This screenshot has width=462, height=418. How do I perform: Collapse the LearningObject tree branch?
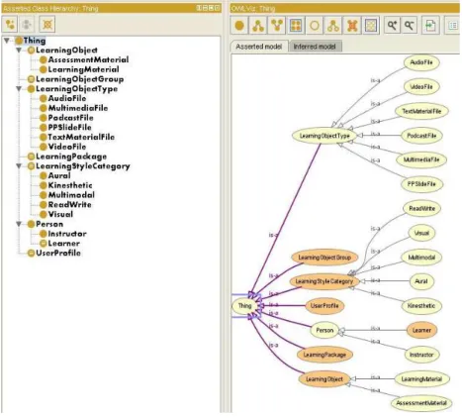[x=19, y=51]
